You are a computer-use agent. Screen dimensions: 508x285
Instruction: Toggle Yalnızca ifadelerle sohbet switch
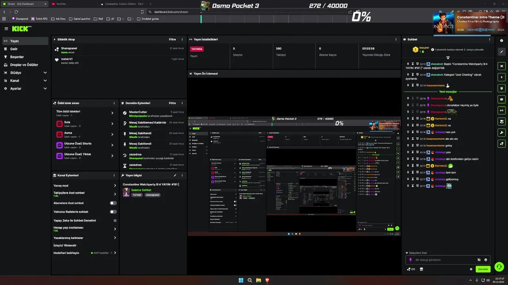pyautogui.click(x=113, y=212)
